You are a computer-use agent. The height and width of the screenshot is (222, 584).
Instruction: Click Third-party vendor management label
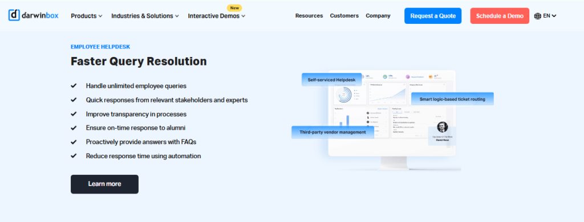pyautogui.click(x=332, y=132)
